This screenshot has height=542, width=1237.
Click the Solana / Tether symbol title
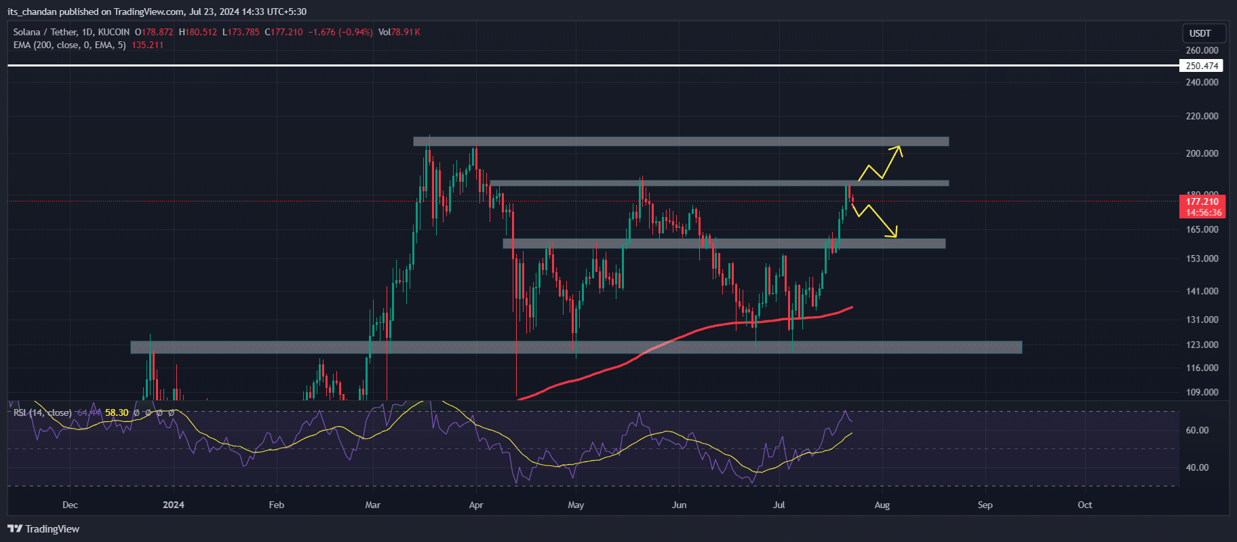71,32
